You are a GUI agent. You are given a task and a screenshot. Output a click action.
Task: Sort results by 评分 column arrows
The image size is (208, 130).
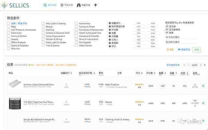click(x=142, y=73)
